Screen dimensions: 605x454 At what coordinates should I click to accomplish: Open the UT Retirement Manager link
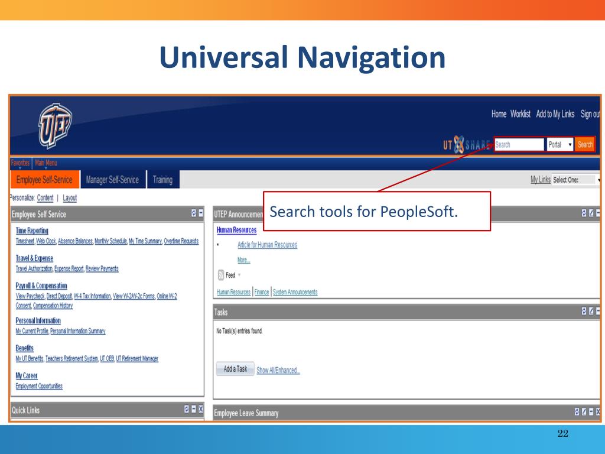click(137, 359)
